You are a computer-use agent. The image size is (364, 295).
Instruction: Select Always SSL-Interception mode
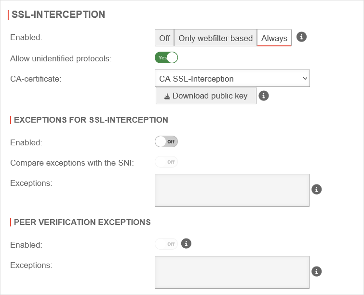274,38
